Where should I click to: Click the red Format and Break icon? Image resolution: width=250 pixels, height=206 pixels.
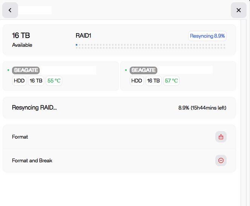coord(221,160)
